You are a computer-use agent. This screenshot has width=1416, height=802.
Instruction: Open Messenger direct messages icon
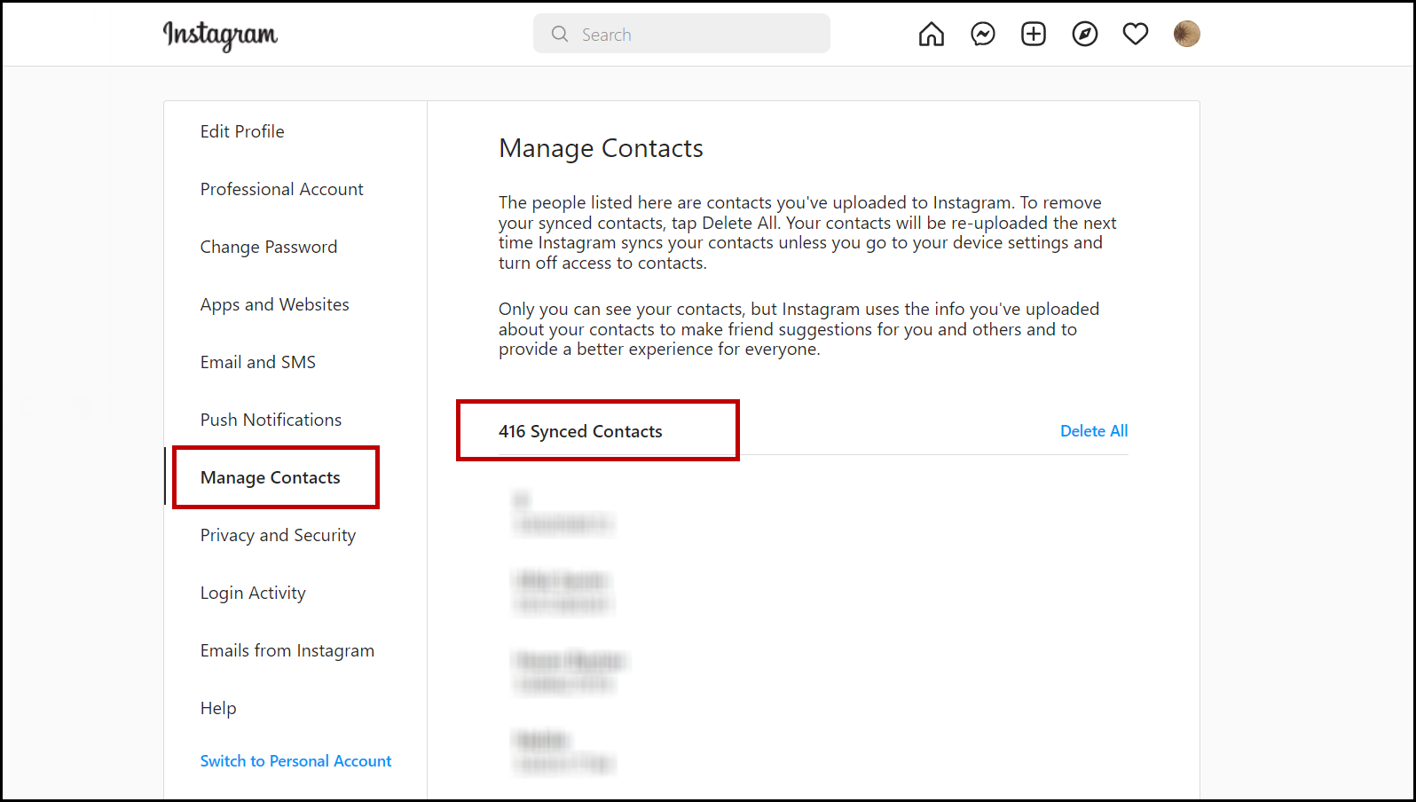point(983,35)
